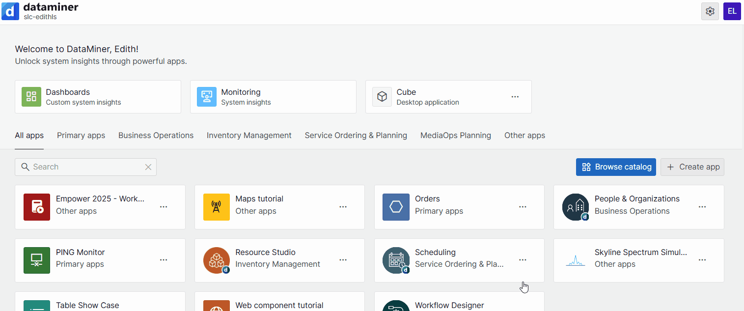The width and height of the screenshot is (744, 311).
Task: Click the Cube desktop application icon
Action: [382, 96]
